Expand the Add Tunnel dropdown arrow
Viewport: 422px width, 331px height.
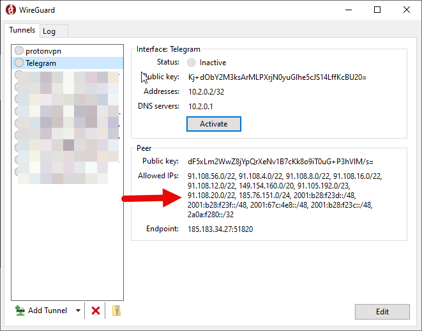click(x=78, y=311)
